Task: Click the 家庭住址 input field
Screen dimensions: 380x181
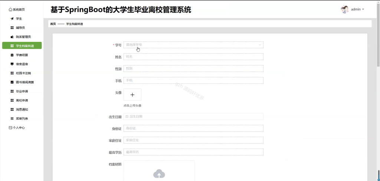Action: point(193,140)
